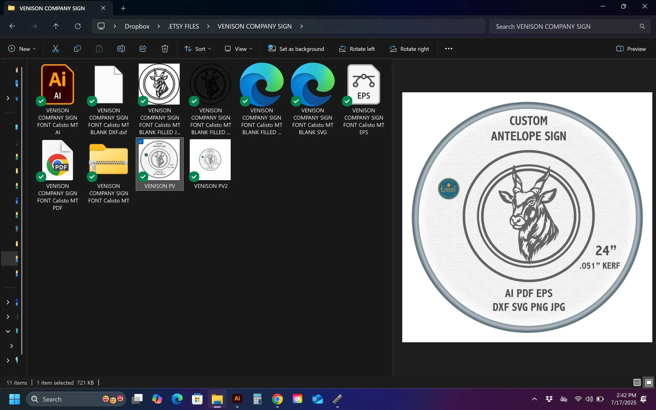Open the Sort dropdown menu
Image resolution: width=656 pixels, height=410 pixels.
pos(198,49)
